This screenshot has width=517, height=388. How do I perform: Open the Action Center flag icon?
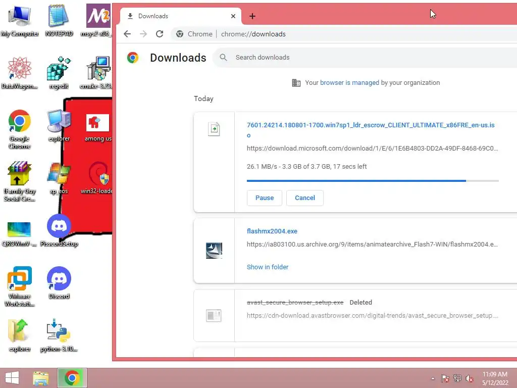[x=445, y=378]
